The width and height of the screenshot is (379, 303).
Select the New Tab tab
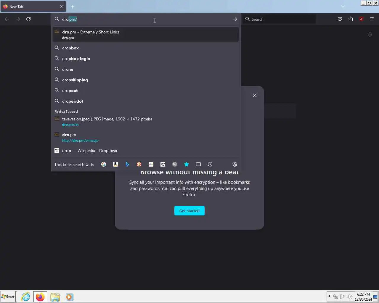[33, 7]
